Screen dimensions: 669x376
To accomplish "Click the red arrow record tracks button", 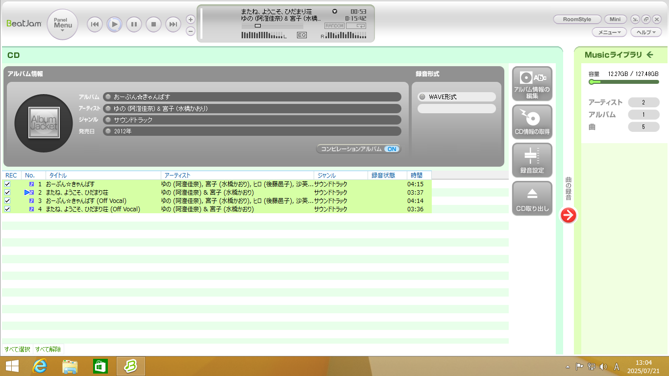I will pyautogui.click(x=568, y=215).
